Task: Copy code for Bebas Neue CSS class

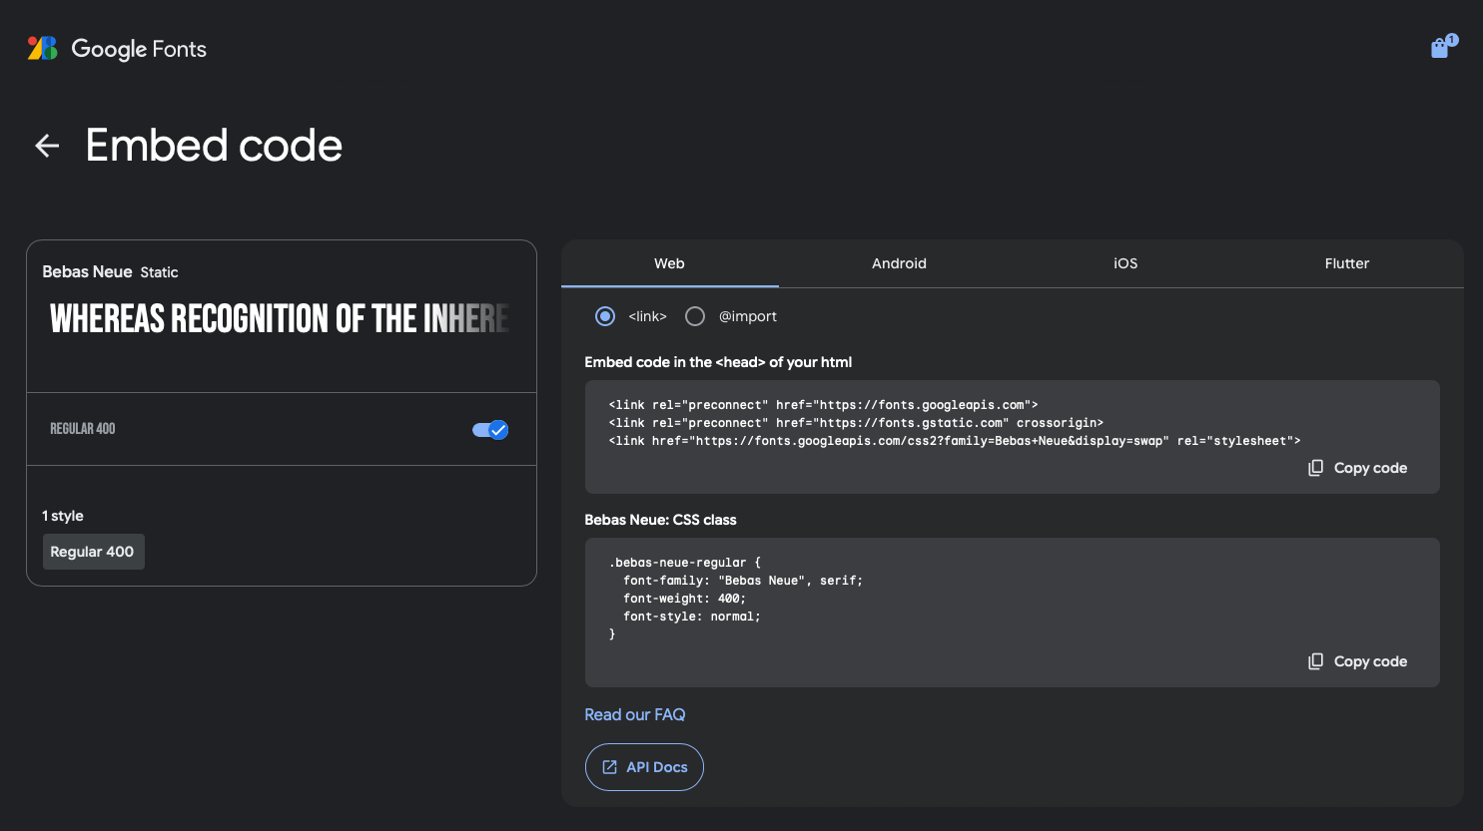Action: click(x=1358, y=661)
